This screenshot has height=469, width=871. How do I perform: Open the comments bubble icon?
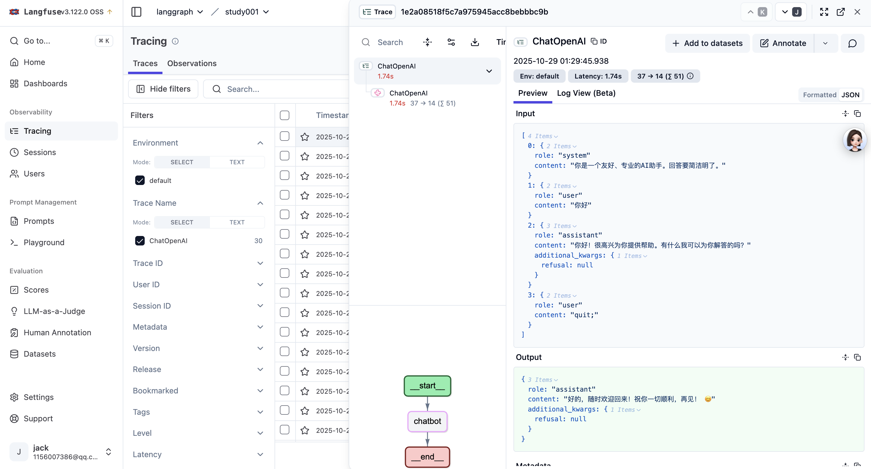[x=852, y=43]
